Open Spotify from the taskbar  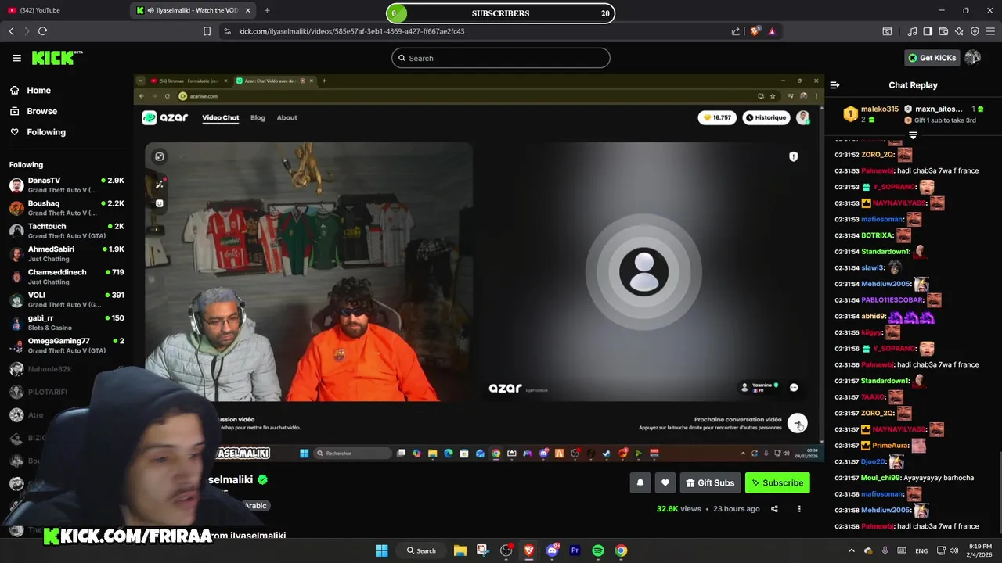(598, 550)
